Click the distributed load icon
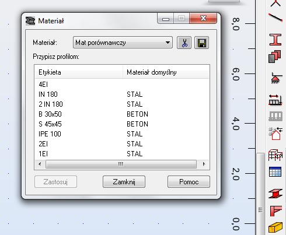Viewport: 286px width, 235px height. coord(275,100)
